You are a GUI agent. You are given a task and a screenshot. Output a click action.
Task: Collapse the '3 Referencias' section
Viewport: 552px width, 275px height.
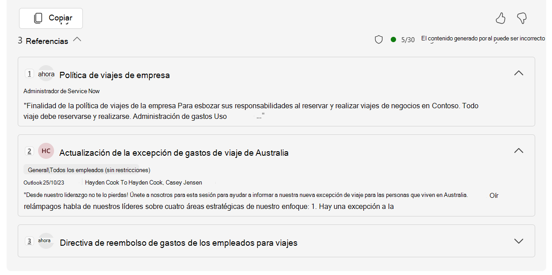(x=78, y=39)
